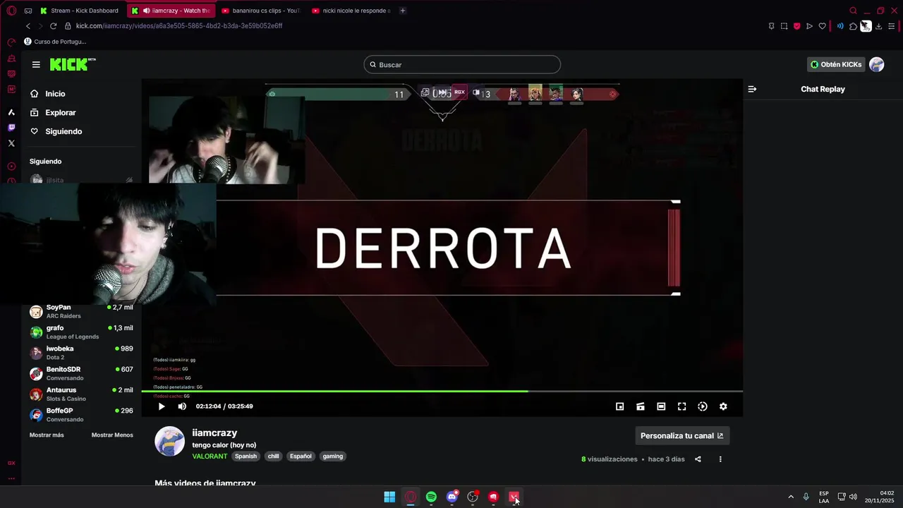Seek on the green video progress bar
Image resolution: width=903 pixels, height=508 pixels.
(442, 391)
